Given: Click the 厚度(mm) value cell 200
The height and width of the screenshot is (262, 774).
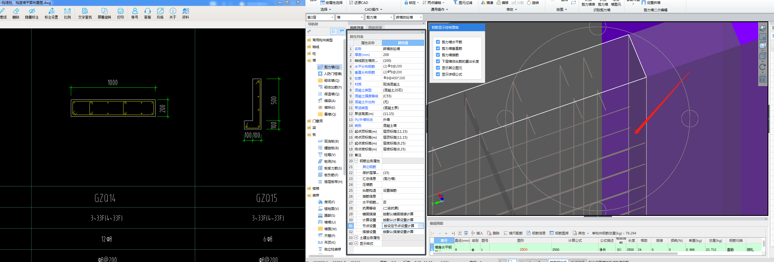Looking at the screenshot, I should click(x=403, y=55).
